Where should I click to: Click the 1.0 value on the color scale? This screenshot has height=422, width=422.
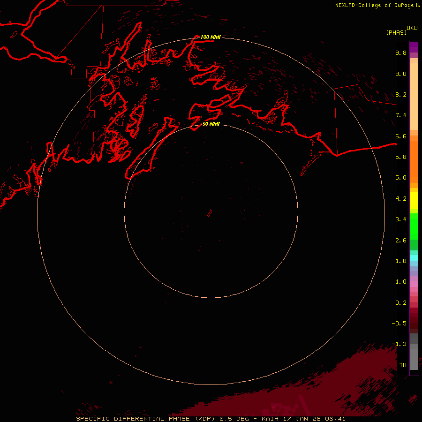tap(401, 282)
